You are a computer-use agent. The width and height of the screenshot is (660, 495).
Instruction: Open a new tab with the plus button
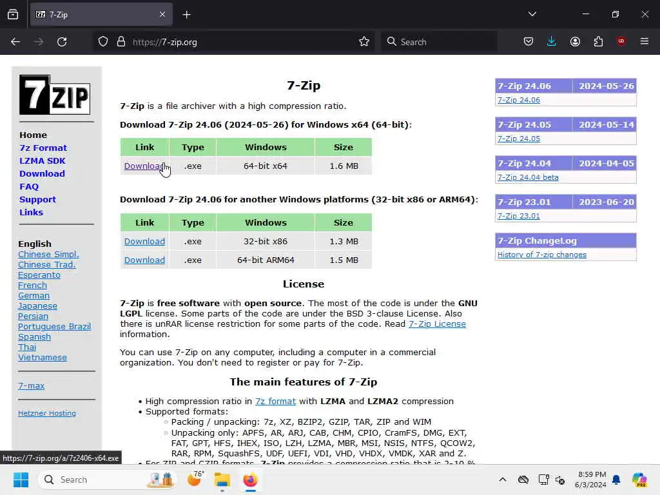coord(186,15)
